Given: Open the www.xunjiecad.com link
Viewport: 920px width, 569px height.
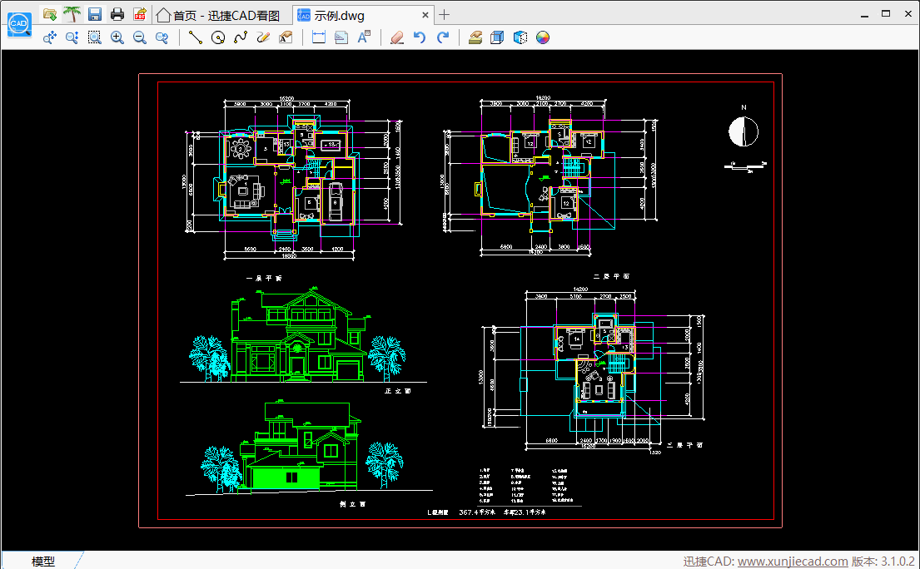Looking at the screenshot, I should (x=792, y=562).
